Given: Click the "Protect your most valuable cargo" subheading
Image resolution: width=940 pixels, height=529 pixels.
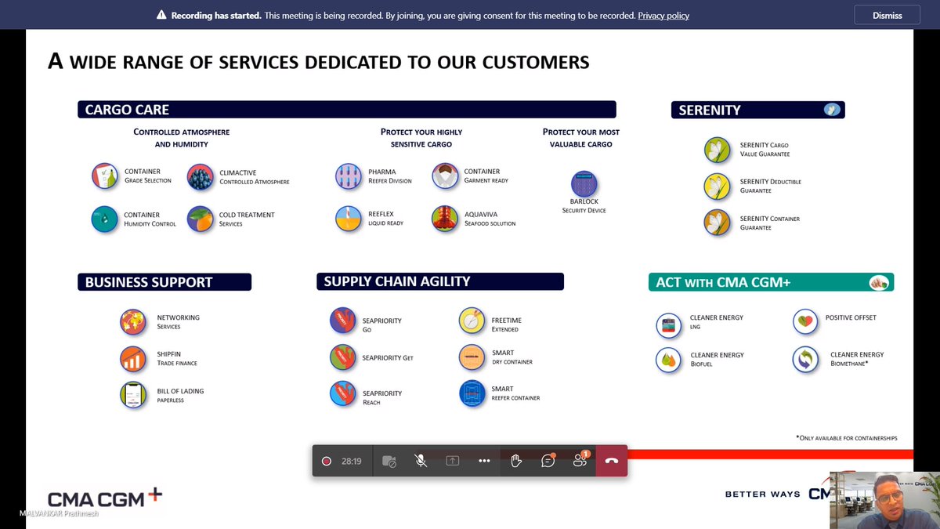Looking at the screenshot, I should pos(581,138).
